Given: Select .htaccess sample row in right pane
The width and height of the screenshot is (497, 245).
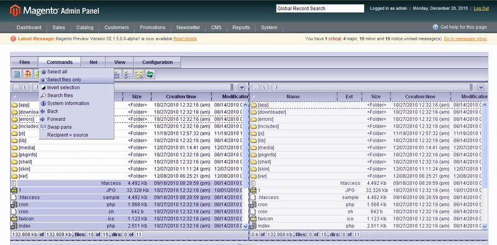Looking at the screenshot, I should tap(366, 197).
